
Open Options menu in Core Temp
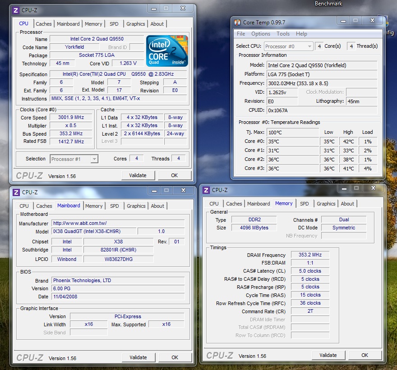coord(261,34)
